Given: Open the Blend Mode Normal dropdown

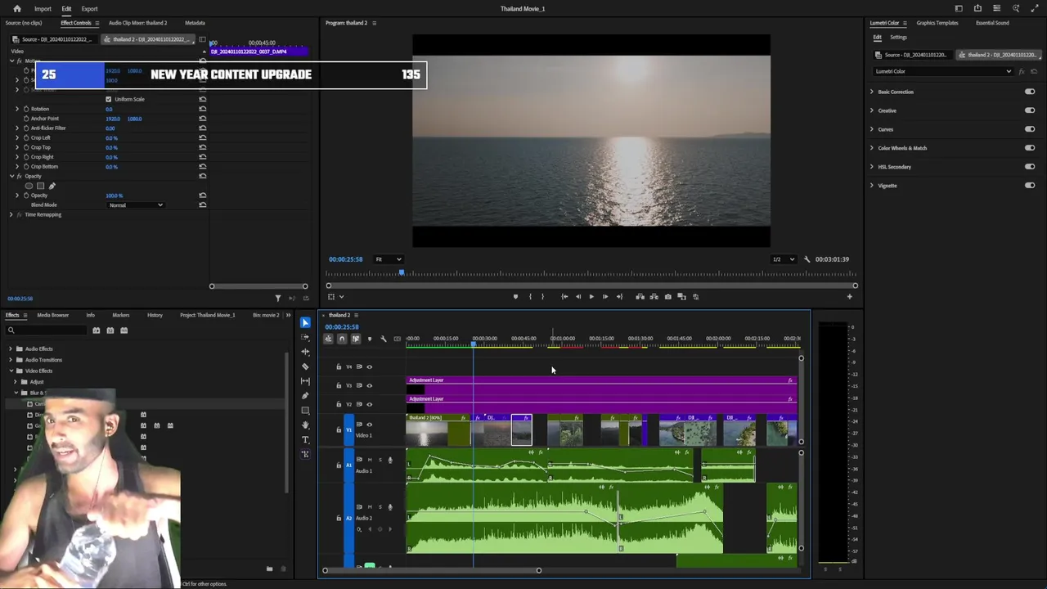Looking at the screenshot, I should (x=136, y=205).
